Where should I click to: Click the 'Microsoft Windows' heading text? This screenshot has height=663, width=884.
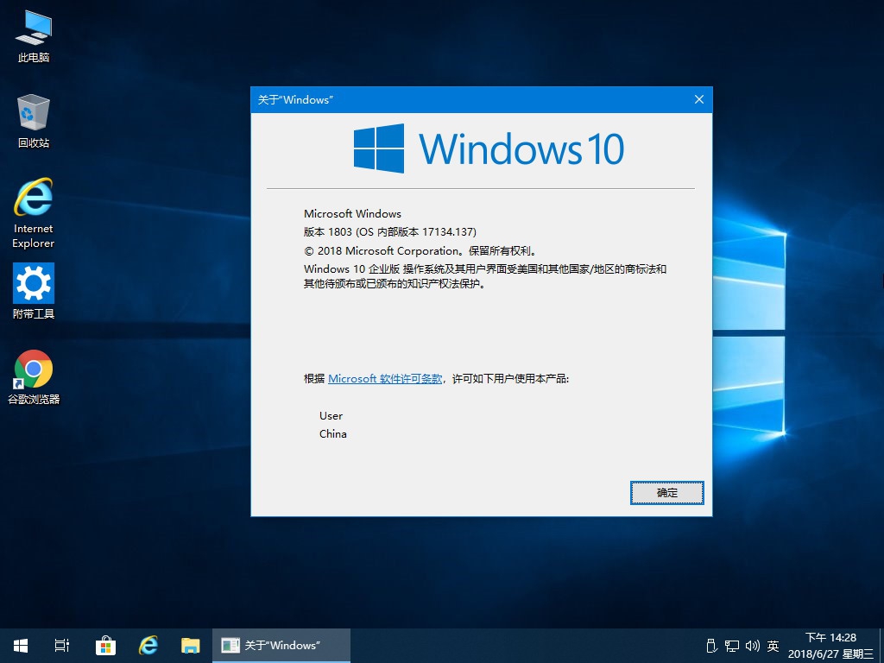(x=352, y=214)
